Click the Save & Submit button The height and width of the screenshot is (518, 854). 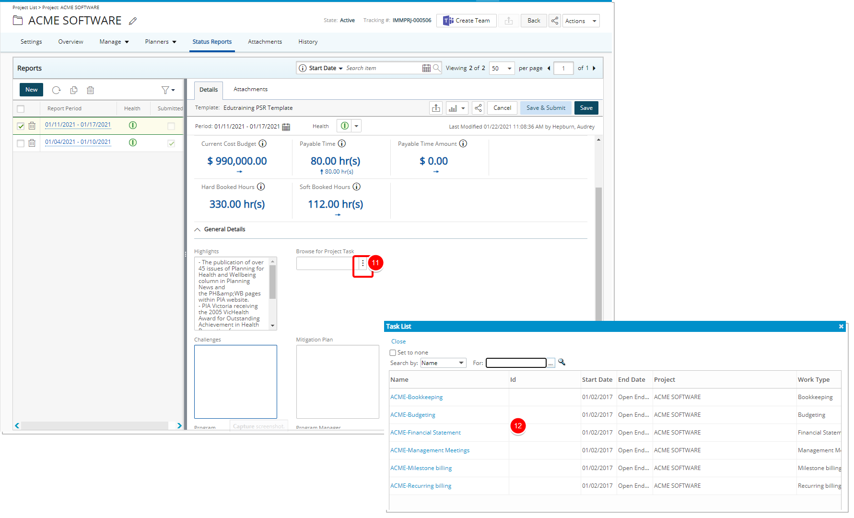[x=546, y=108]
